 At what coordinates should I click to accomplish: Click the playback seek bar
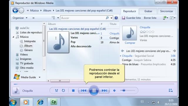94,84
